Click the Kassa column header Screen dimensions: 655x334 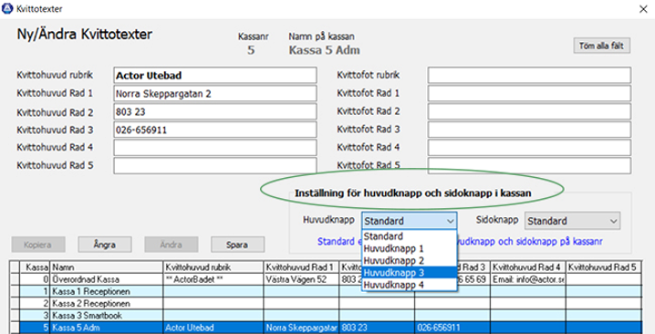coord(35,267)
